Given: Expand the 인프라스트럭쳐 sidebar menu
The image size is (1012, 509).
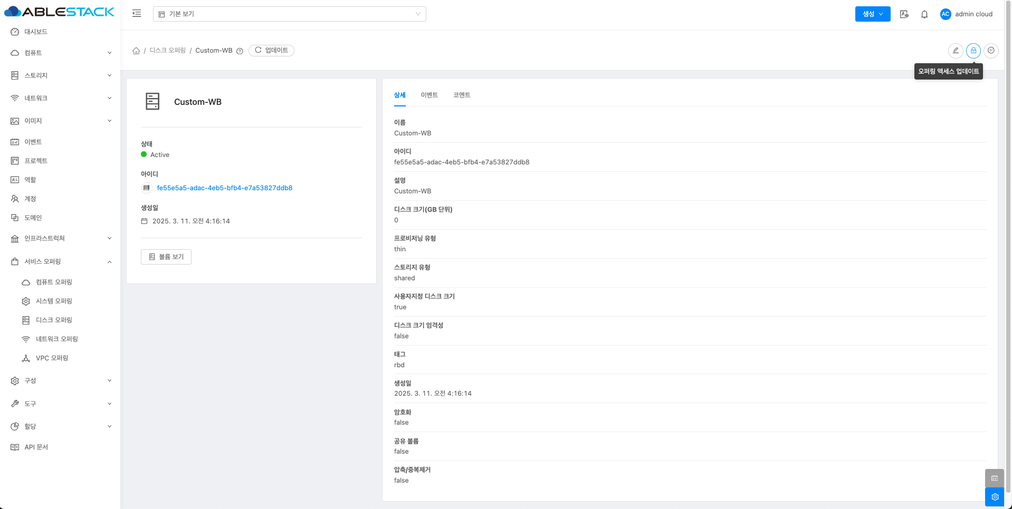Looking at the screenshot, I should pos(60,238).
